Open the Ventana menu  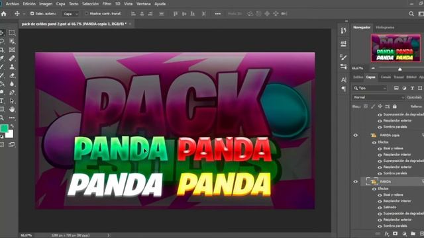pos(143,4)
